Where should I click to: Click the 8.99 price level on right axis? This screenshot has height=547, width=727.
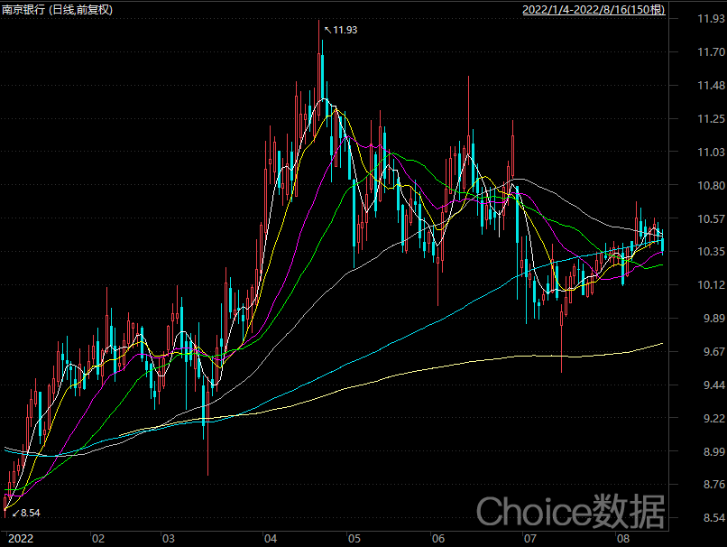(x=698, y=451)
